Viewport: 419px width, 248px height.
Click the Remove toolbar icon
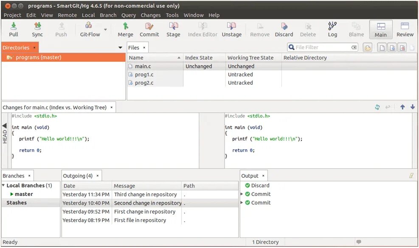click(260, 26)
